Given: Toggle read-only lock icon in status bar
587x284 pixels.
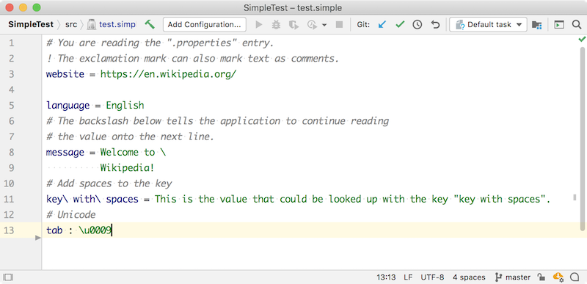Looking at the screenshot, I should [x=542, y=277].
